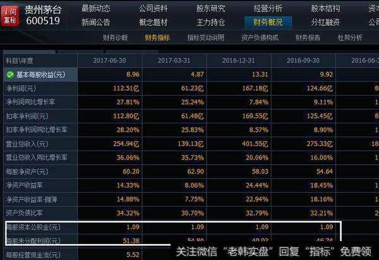Open the 最新动态 menu item
Image resolution: width=379 pixels, height=260 pixels.
click(96, 9)
